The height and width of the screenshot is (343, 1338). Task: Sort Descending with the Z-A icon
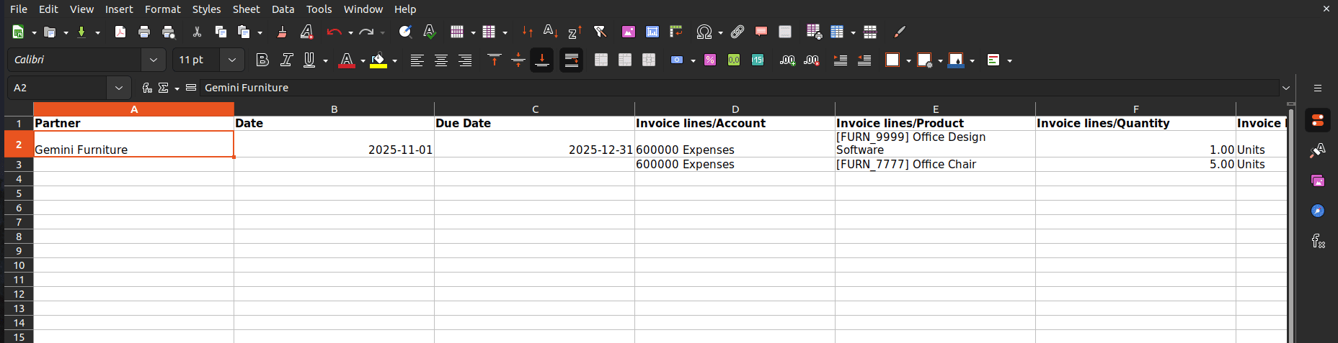[x=575, y=32]
